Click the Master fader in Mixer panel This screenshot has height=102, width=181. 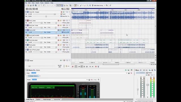click(148, 85)
